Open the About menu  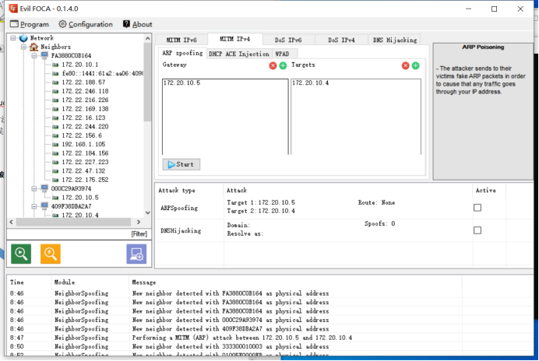click(x=138, y=24)
